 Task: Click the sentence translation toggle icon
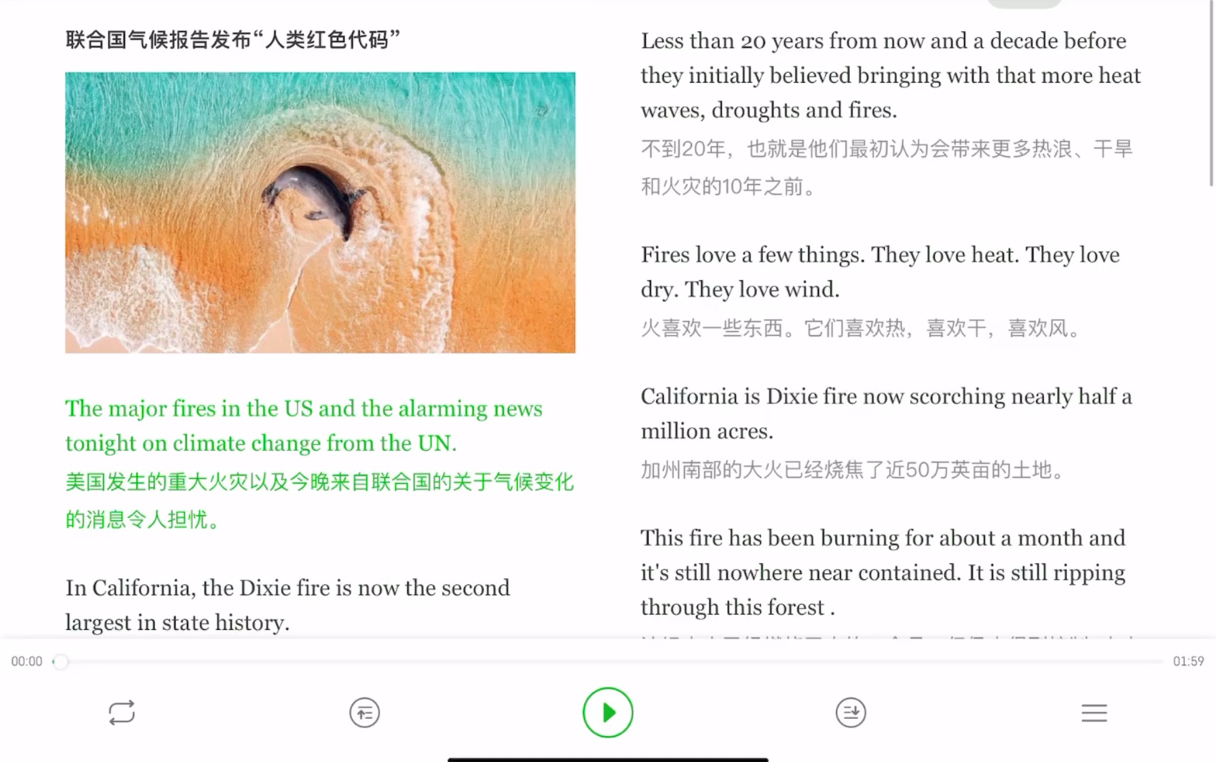pos(364,711)
